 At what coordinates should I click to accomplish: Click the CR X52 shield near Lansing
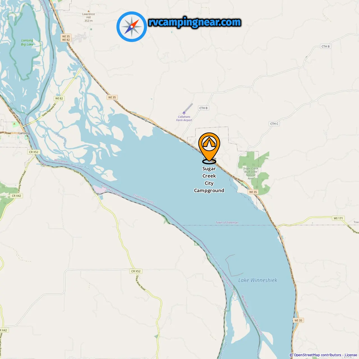(x=34, y=152)
